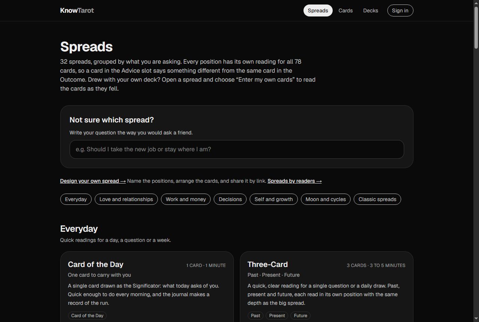Go to the Decks page

pos(370,10)
